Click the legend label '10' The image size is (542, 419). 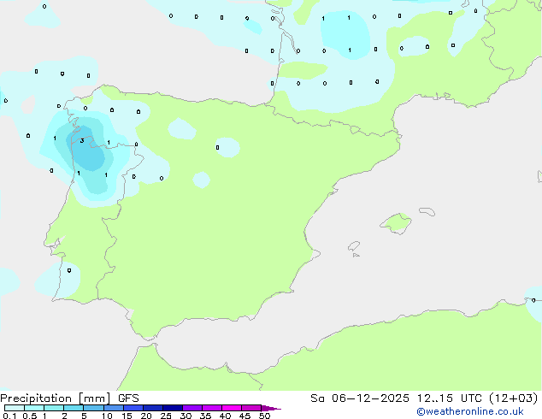[107, 416]
